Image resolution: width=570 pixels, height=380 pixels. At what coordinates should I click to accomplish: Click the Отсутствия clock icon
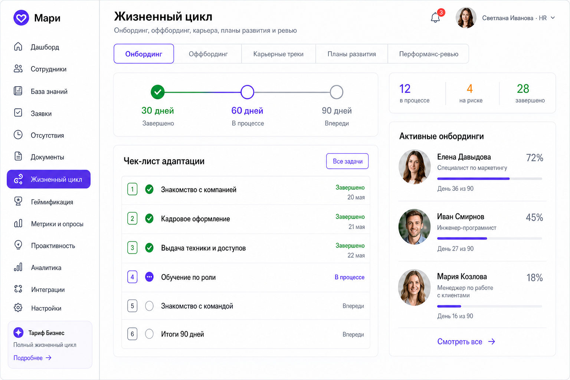[18, 135]
